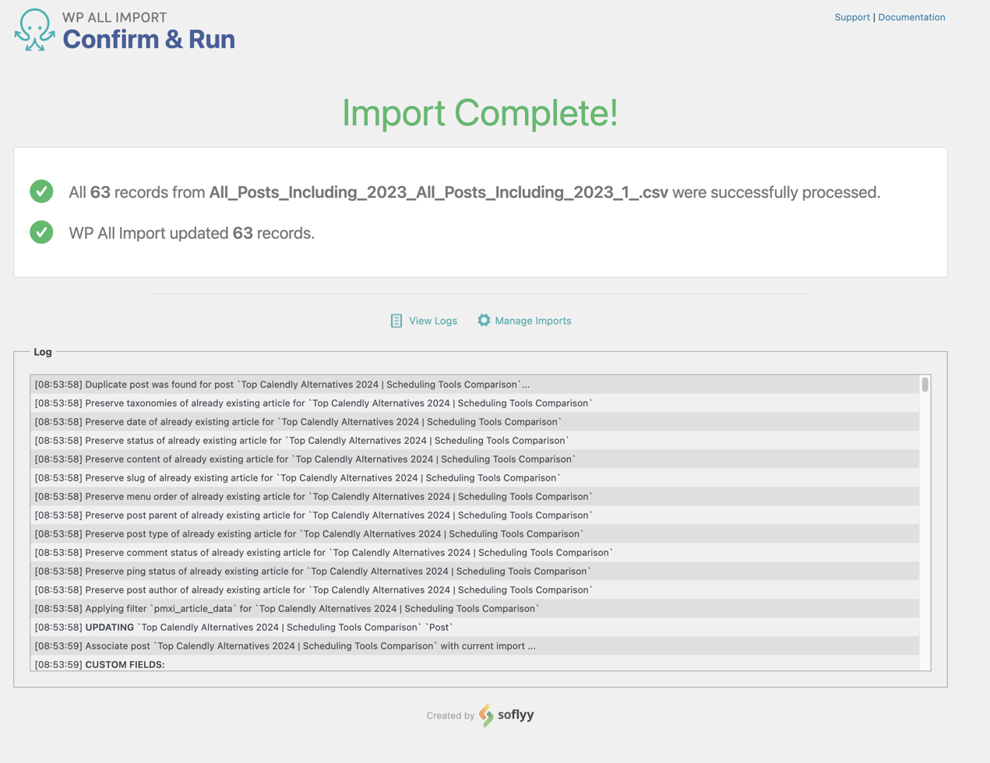Click the soflyy logo icon in the footer
990x763 pixels.
point(484,715)
